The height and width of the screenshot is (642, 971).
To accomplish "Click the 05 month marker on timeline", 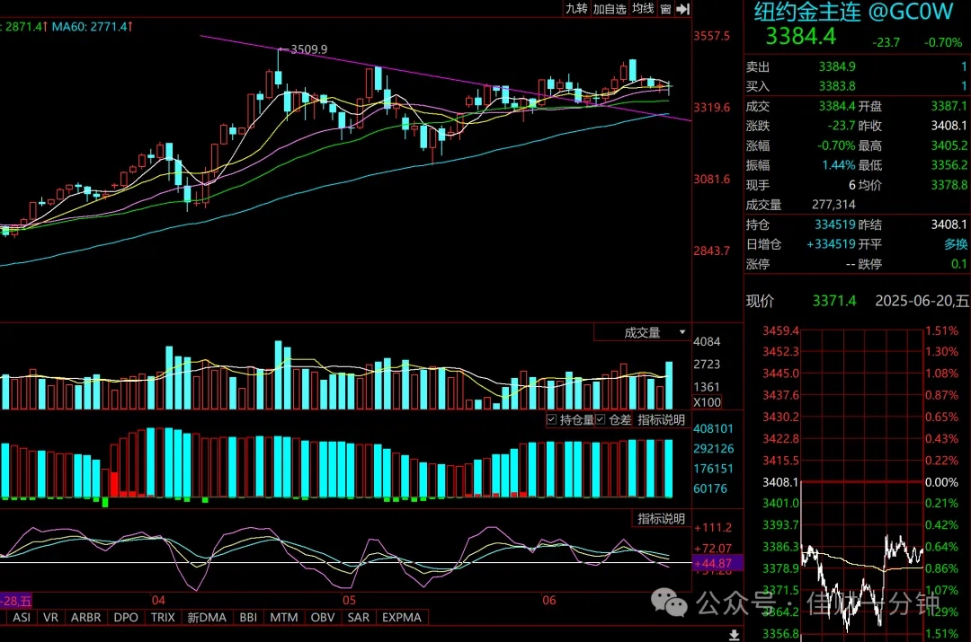I will [x=349, y=601].
